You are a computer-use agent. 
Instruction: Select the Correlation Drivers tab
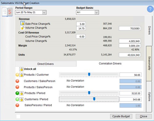110,63
